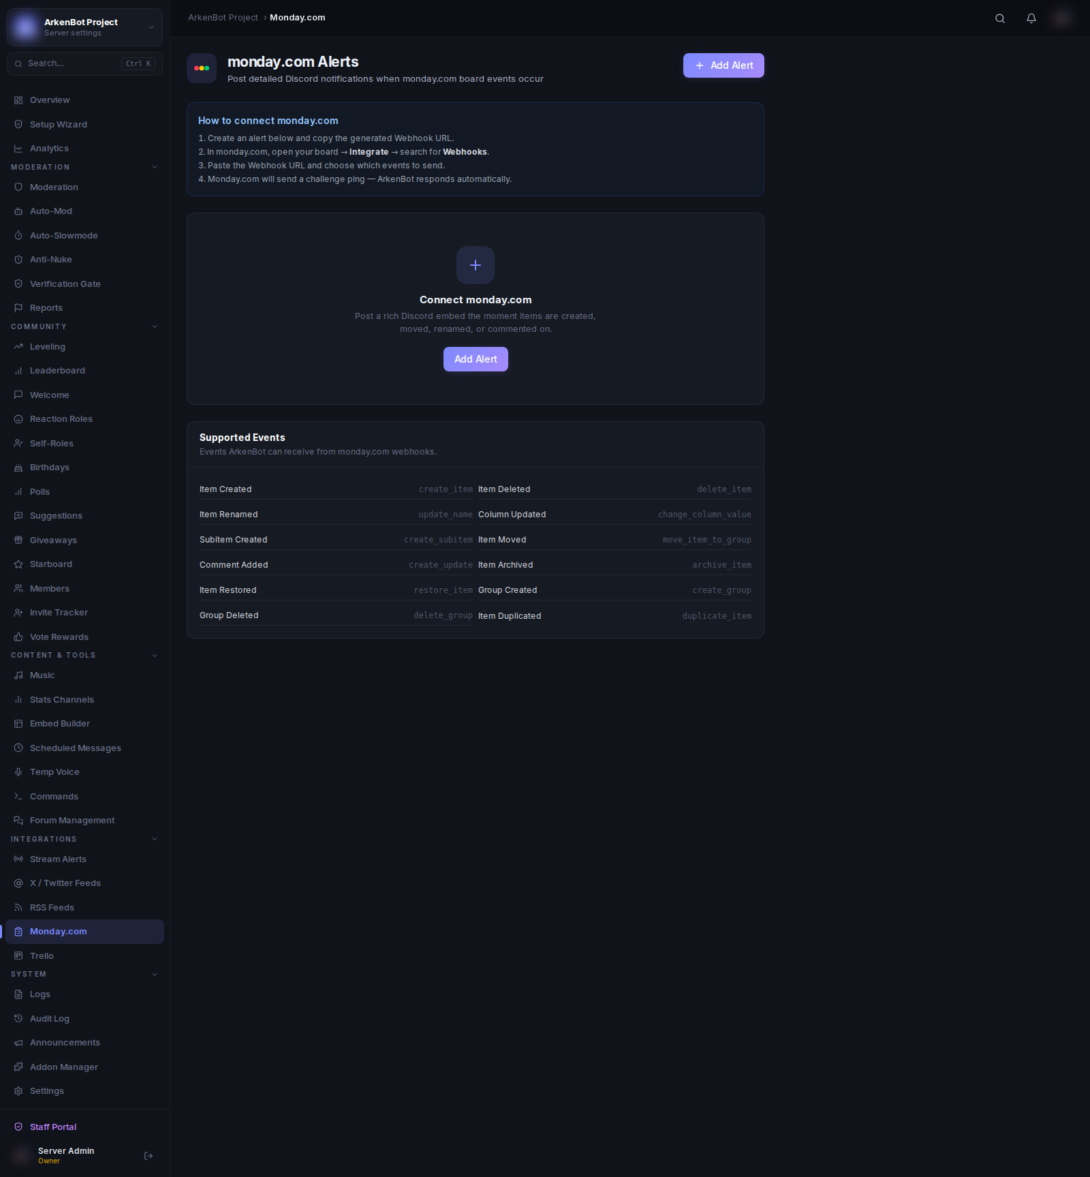Open the Audit Log page
Image resolution: width=1090 pixels, height=1177 pixels.
(x=84, y=1019)
